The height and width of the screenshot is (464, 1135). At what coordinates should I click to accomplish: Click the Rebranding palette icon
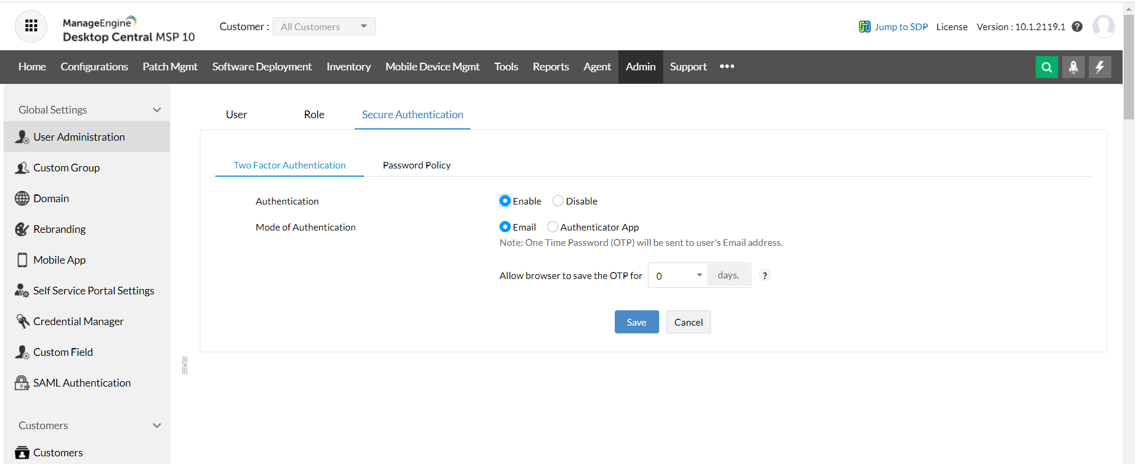[22, 229]
